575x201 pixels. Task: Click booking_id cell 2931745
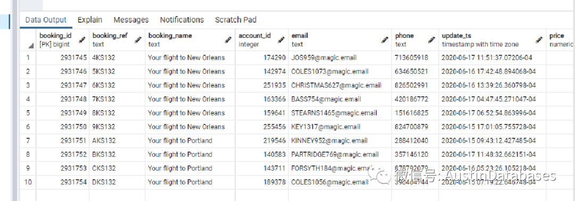click(x=63, y=57)
